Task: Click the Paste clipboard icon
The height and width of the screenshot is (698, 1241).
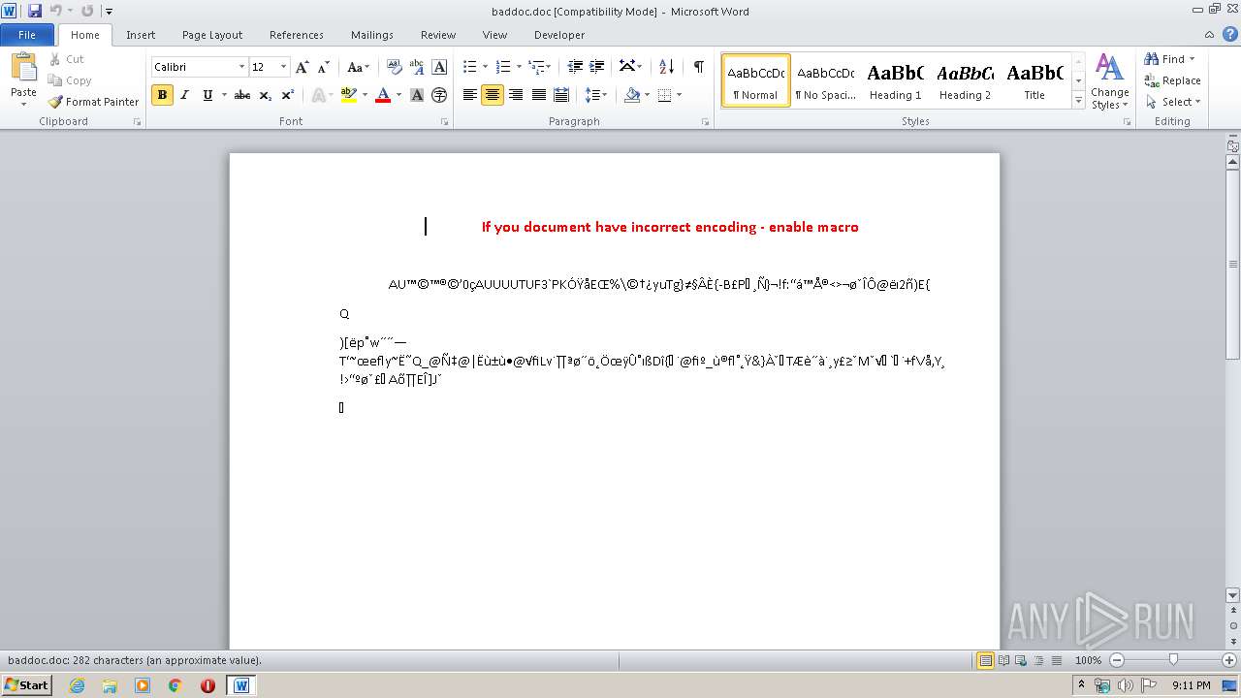Action: pos(23,68)
